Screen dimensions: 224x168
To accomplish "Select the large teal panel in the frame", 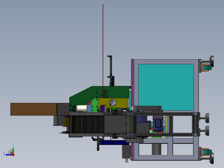I will (166, 87).
